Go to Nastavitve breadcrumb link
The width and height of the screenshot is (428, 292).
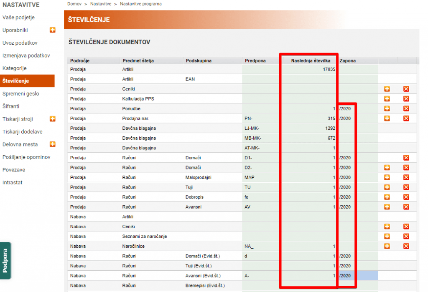[x=101, y=4]
